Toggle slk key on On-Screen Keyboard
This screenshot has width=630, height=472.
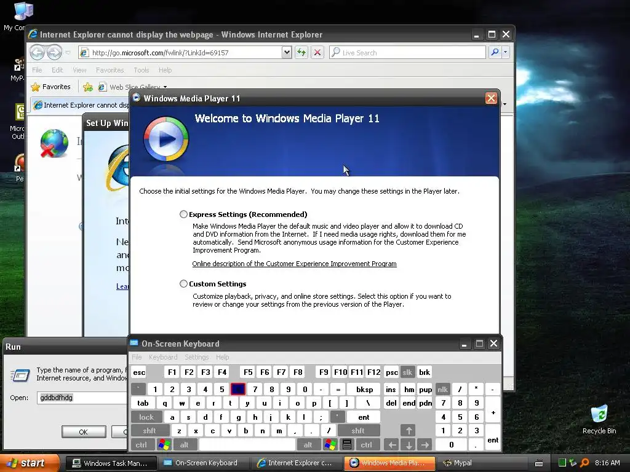[407, 372]
